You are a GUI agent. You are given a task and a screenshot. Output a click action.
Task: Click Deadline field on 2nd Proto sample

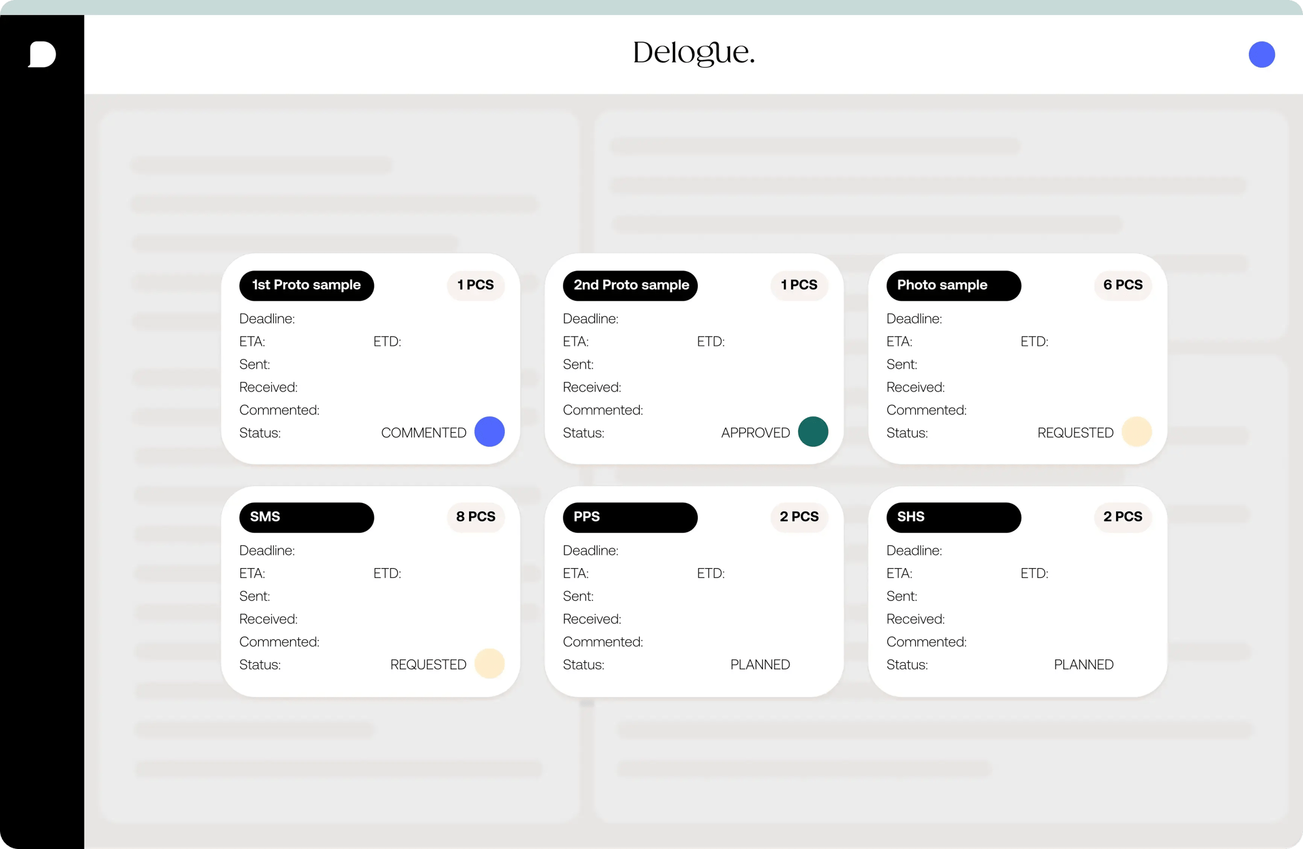[x=591, y=319]
